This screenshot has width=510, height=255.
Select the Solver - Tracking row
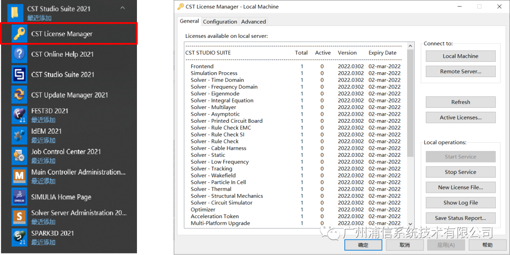[x=295, y=169]
